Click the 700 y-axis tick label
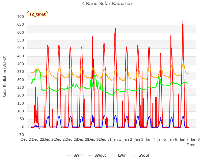This screenshot has width=216, height=162. (21, 17)
